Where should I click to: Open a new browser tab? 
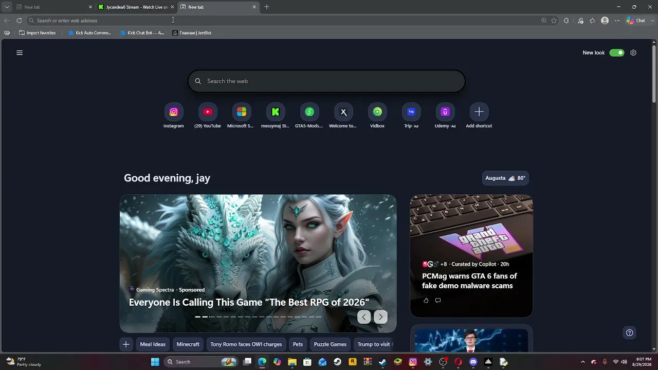(266, 7)
